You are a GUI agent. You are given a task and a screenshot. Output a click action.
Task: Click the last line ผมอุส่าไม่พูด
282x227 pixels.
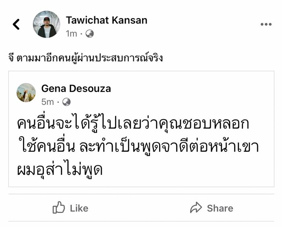[x=60, y=169]
